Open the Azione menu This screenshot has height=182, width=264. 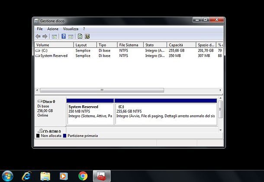pos(53,29)
